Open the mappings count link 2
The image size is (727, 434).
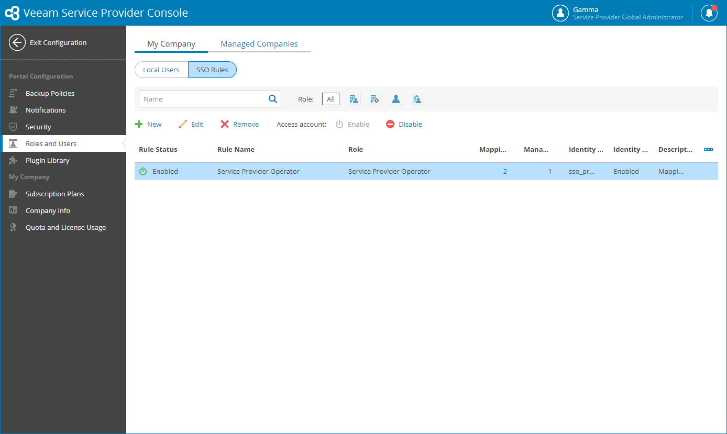(505, 171)
